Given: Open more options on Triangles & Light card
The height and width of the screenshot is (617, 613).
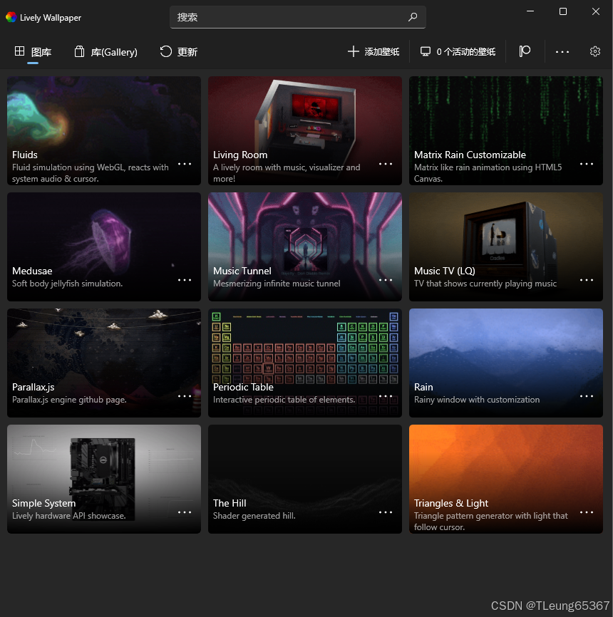Looking at the screenshot, I should (x=586, y=512).
